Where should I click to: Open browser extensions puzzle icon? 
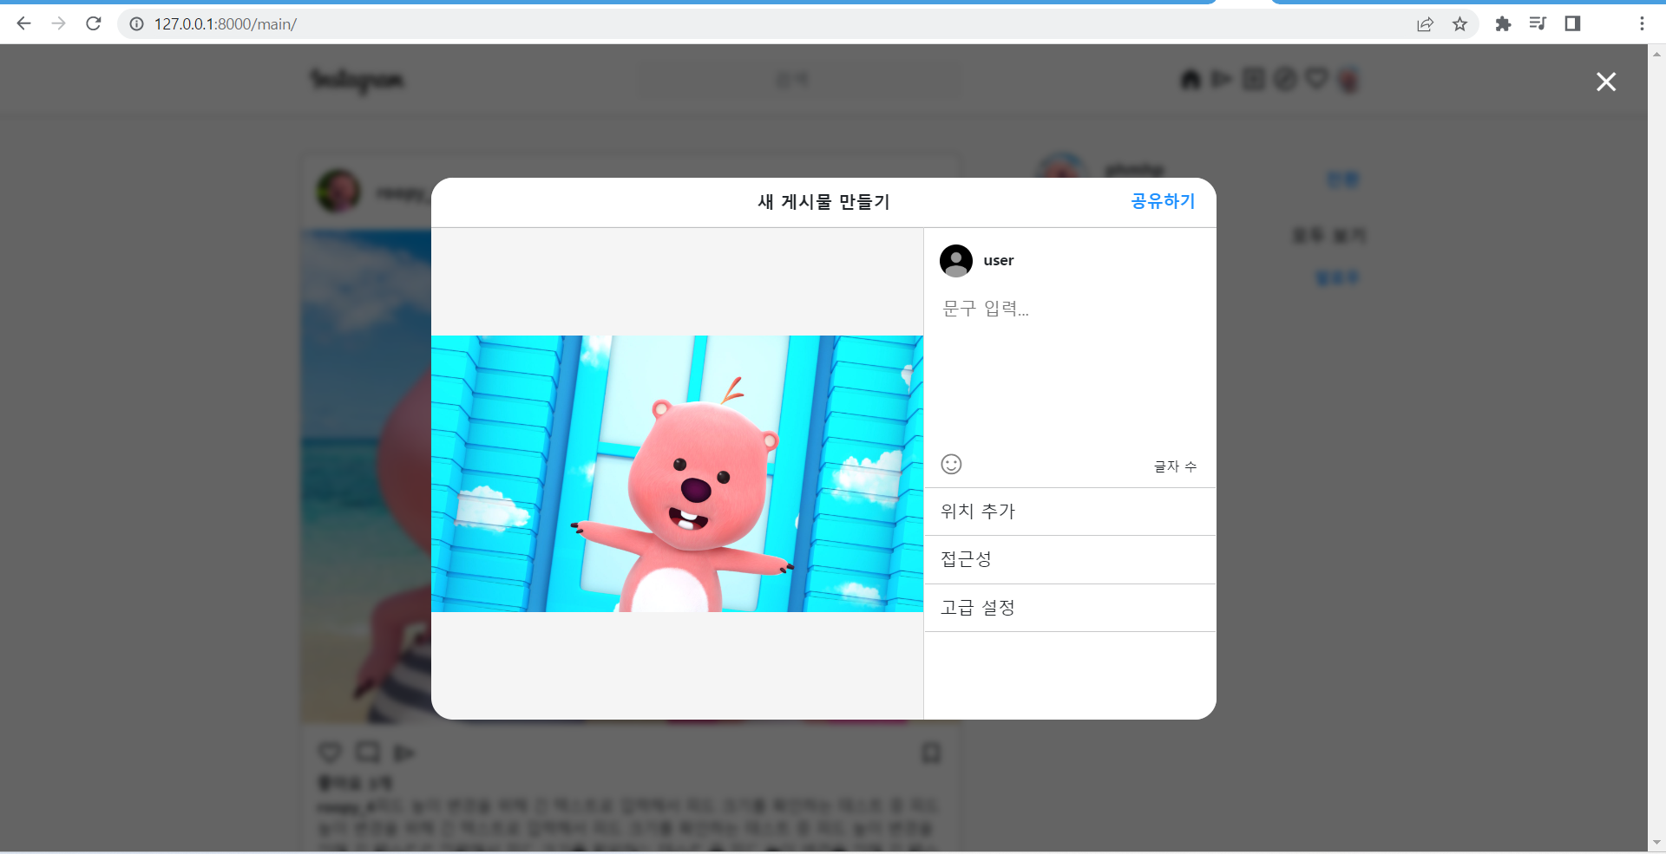tap(1503, 23)
